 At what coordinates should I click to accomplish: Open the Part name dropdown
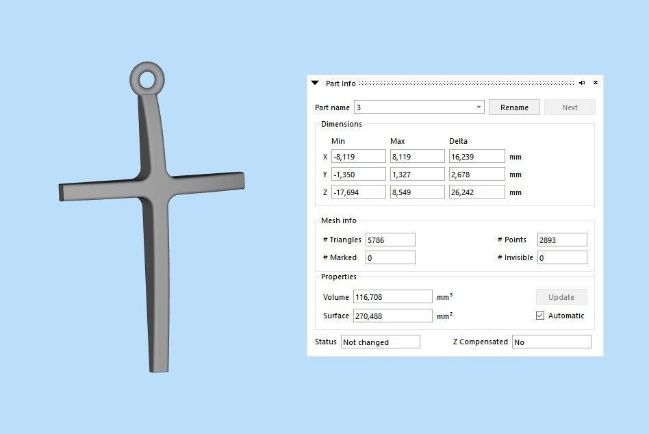pos(479,107)
